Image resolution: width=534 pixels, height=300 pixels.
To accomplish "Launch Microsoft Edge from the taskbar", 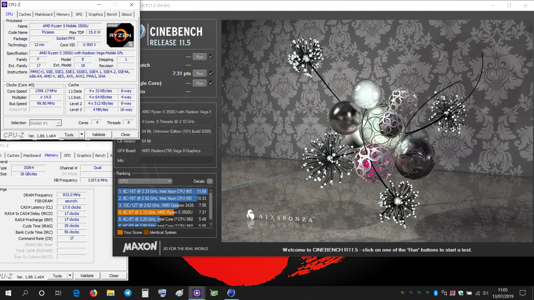I will point(76,293).
